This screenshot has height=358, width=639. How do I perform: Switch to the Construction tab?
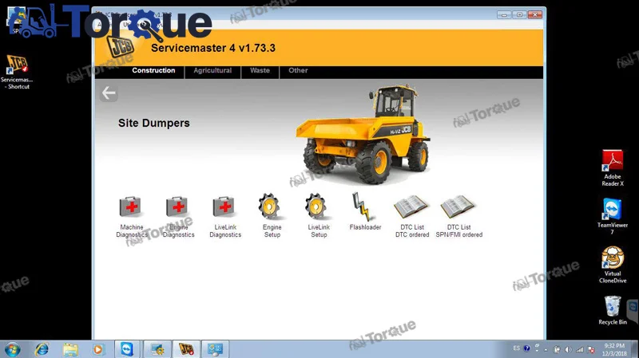click(x=153, y=70)
